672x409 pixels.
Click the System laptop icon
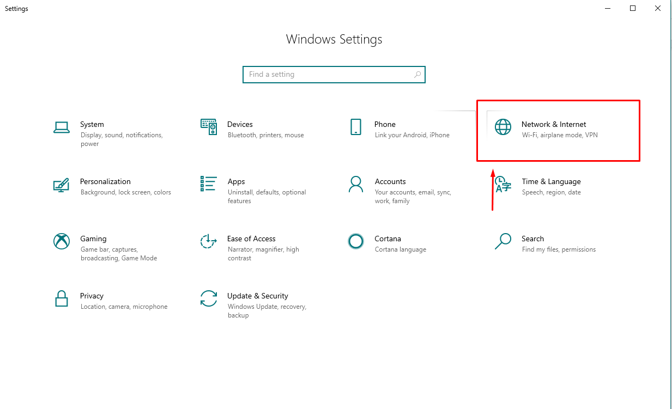click(x=62, y=127)
